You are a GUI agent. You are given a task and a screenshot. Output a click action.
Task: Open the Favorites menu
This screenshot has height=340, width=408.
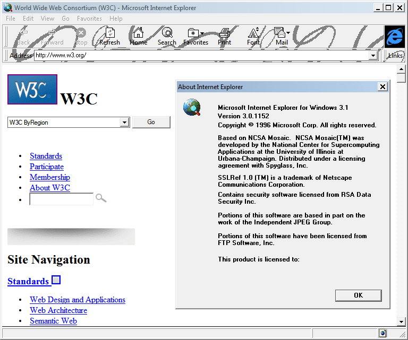89,19
